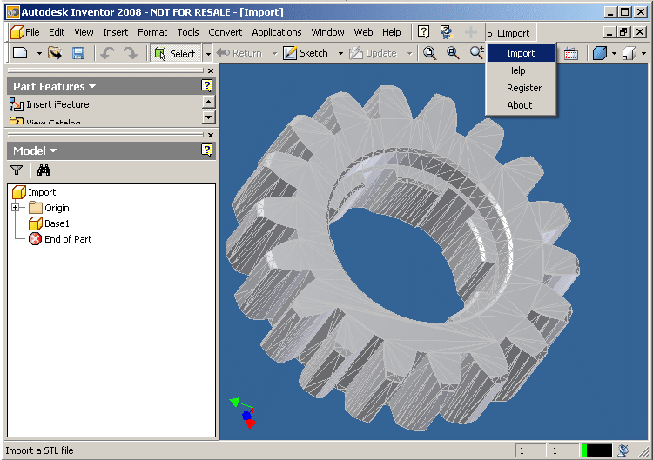Select the Import root node
Image resolution: width=653 pixels, height=460 pixels.
click(x=34, y=192)
